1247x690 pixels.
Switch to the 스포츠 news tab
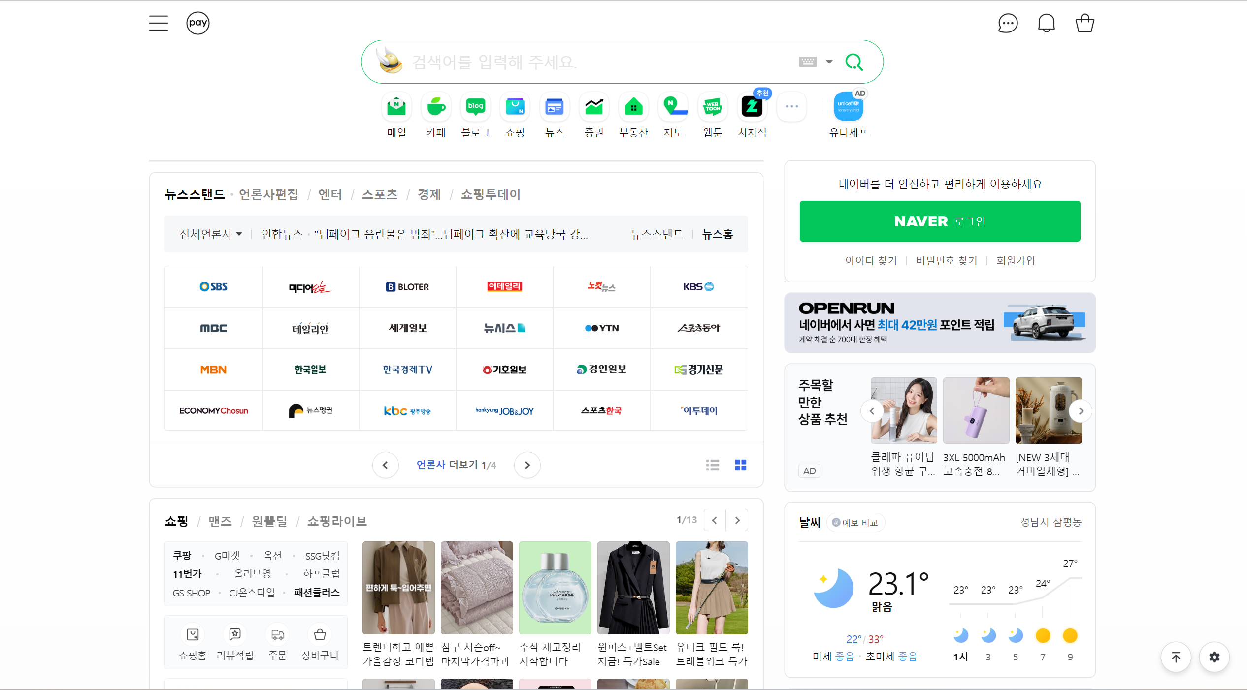tap(380, 195)
